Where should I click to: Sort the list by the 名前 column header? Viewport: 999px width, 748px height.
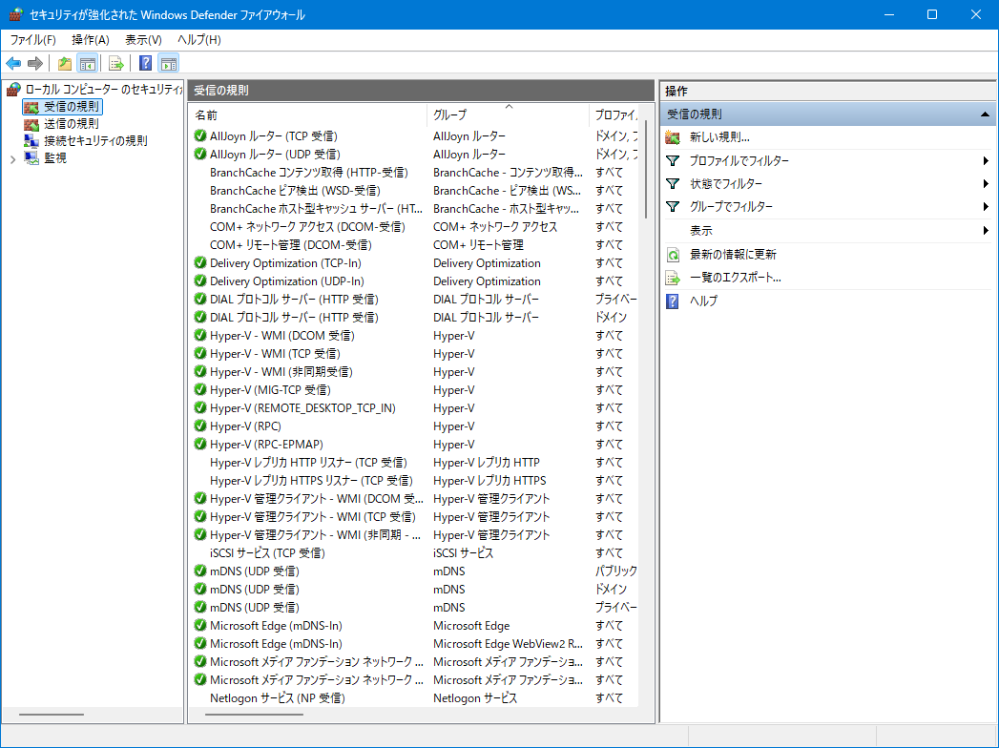pyautogui.click(x=308, y=114)
